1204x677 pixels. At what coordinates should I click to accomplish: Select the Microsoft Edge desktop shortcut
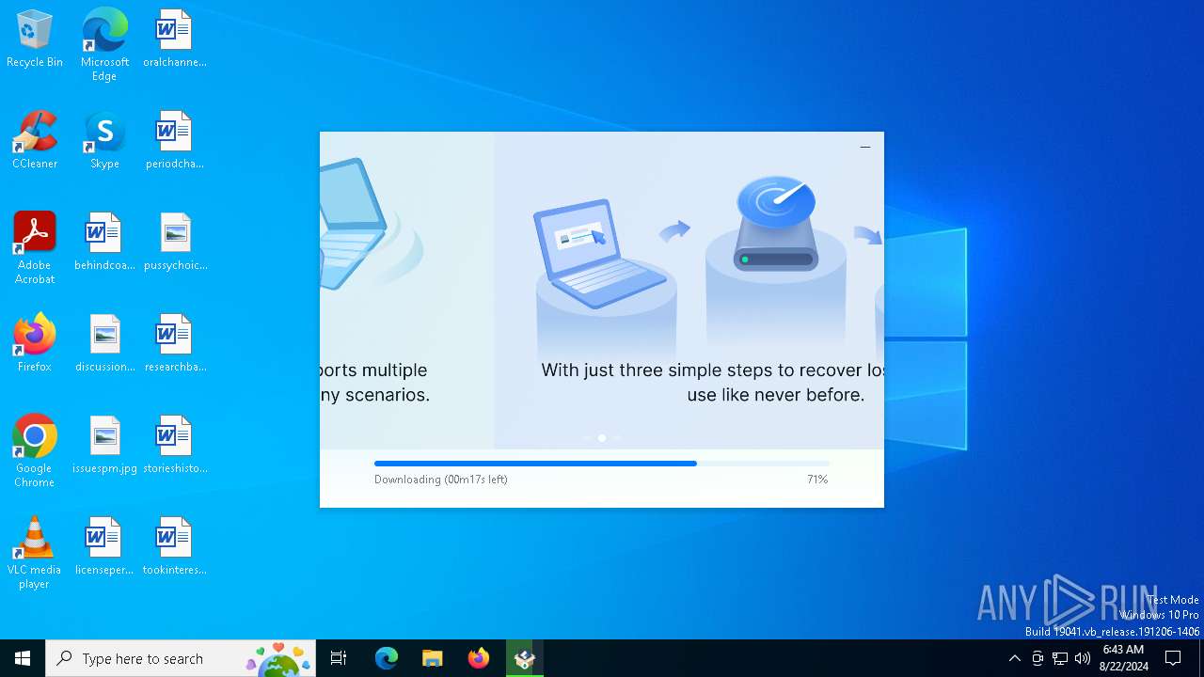pyautogui.click(x=104, y=45)
